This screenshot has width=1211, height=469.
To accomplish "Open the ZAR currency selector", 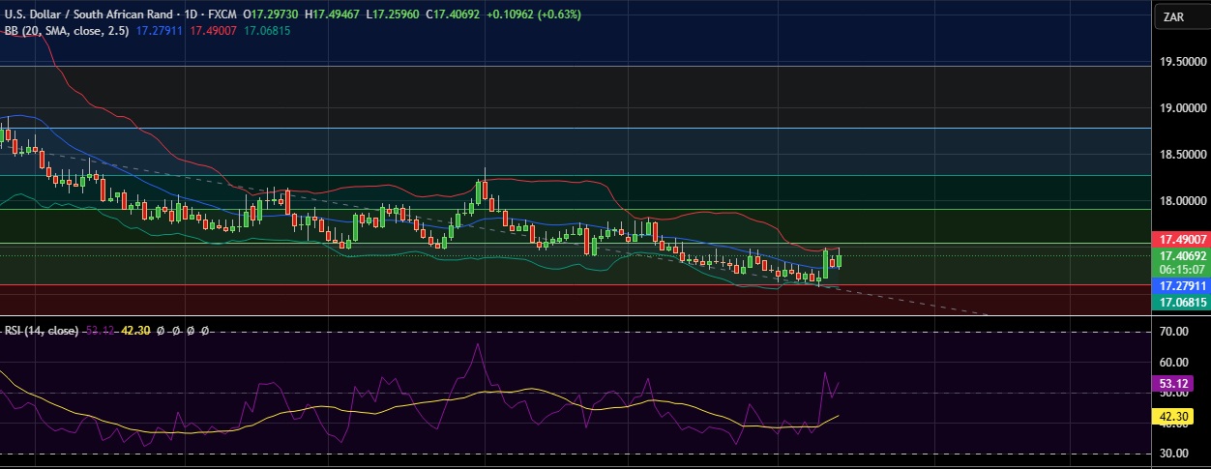I will point(1175,16).
